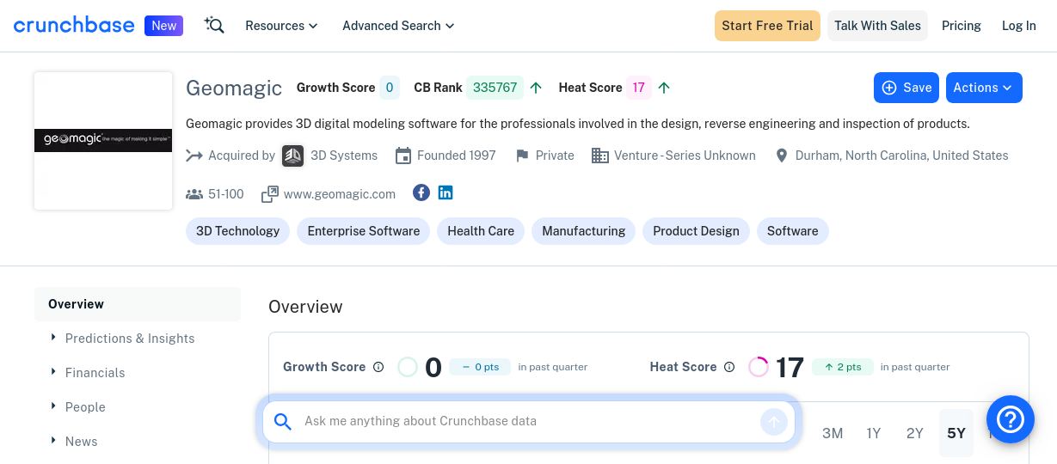Open the Crunchbase home logo
The width and height of the screenshot is (1057, 464).
tap(74, 26)
